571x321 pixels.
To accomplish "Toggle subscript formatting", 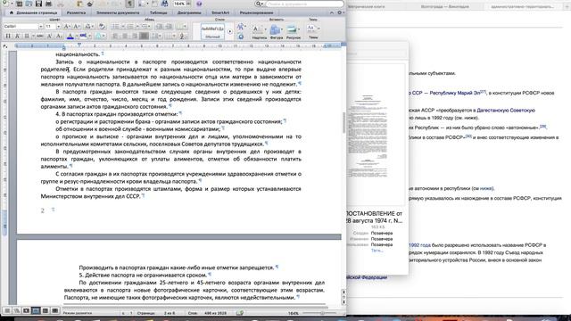I will tap(60, 36).
